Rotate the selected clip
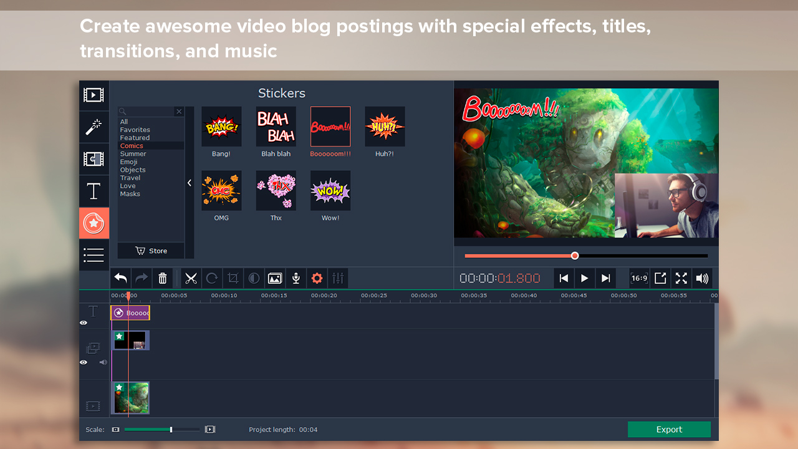The height and width of the screenshot is (449, 798). tap(212, 278)
